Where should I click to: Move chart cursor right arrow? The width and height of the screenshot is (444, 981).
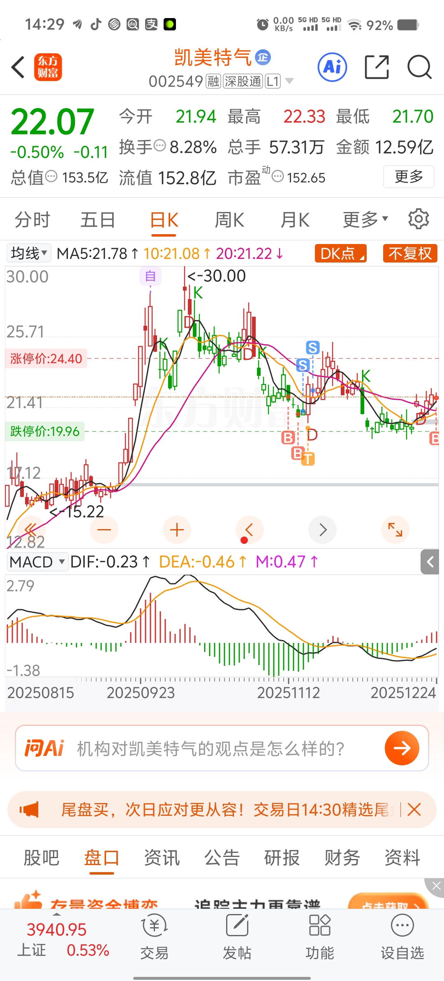(x=323, y=530)
